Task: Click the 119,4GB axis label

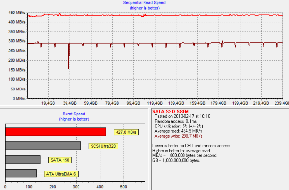Action: point(155,103)
